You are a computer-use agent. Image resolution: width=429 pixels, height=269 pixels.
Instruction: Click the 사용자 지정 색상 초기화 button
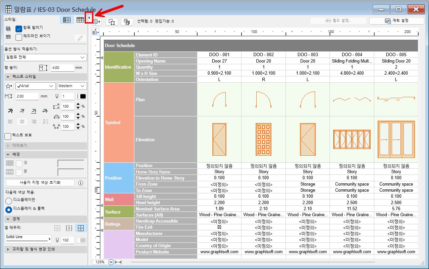click(40, 183)
